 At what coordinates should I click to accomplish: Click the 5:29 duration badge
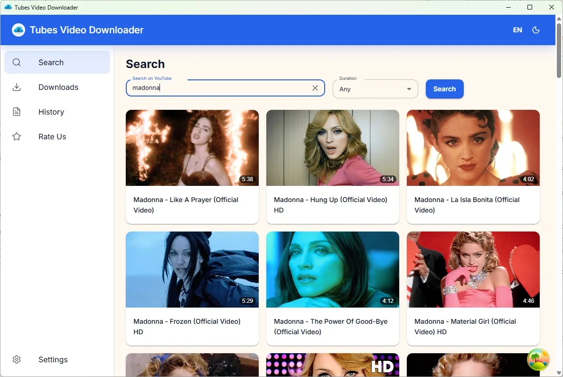[x=247, y=301]
